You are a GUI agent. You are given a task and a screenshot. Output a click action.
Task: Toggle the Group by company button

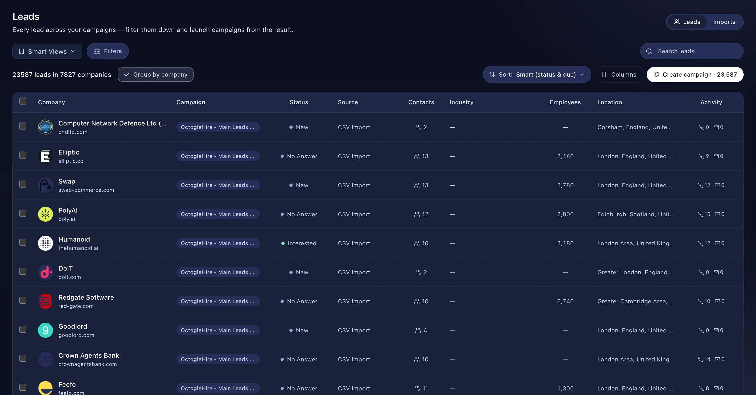[x=156, y=74]
